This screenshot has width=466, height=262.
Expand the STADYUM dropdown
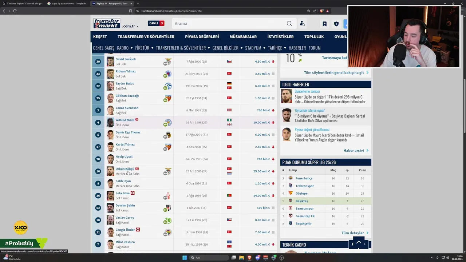(255, 48)
